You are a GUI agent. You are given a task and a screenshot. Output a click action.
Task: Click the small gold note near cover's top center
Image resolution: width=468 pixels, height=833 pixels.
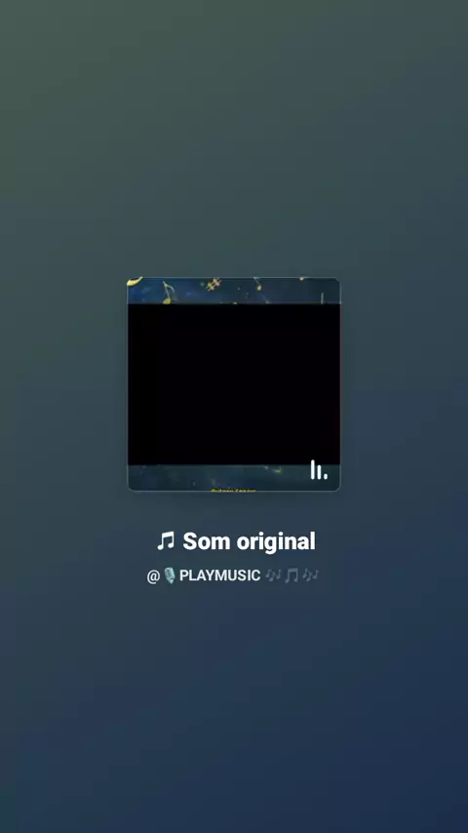257,284
